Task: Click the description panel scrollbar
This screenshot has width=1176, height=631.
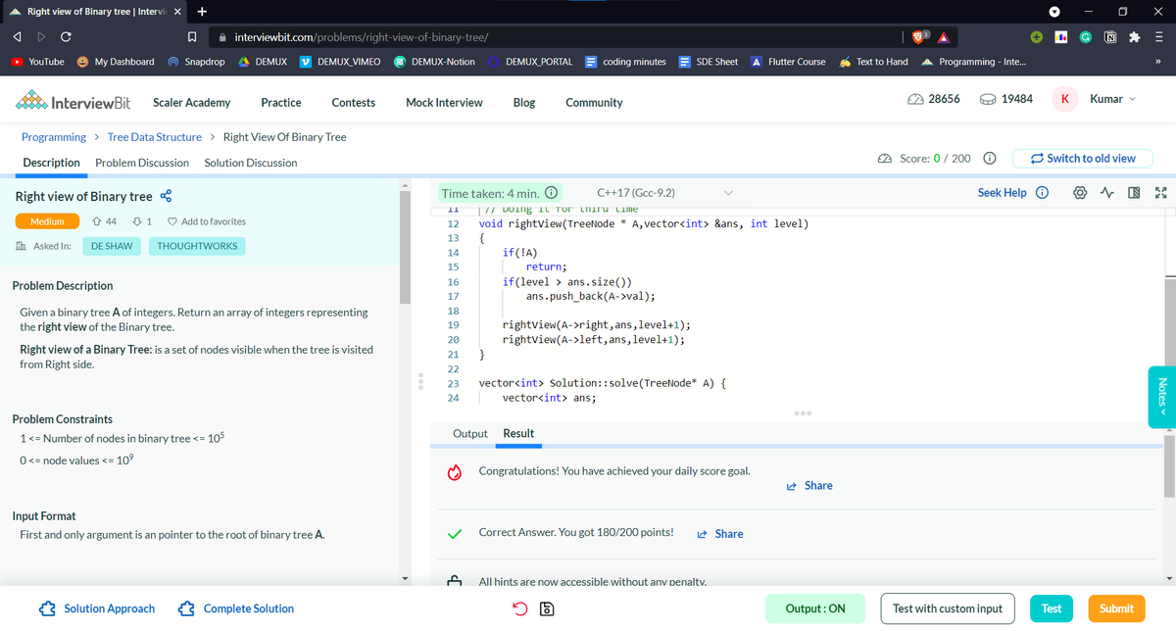Action: pyautogui.click(x=405, y=245)
